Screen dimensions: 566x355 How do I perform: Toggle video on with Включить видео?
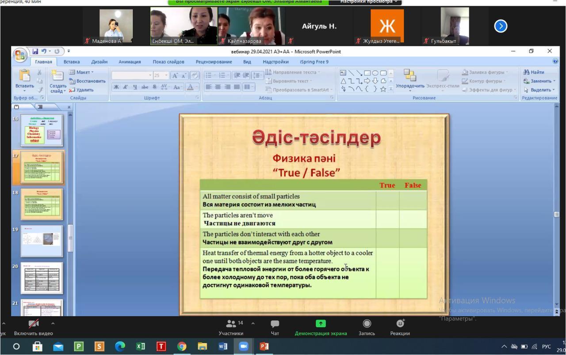pos(33,327)
